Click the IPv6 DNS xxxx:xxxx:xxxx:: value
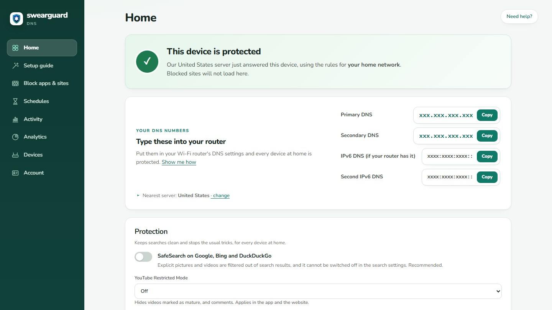Image resolution: width=552 pixels, height=310 pixels. [x=450, y=157]
